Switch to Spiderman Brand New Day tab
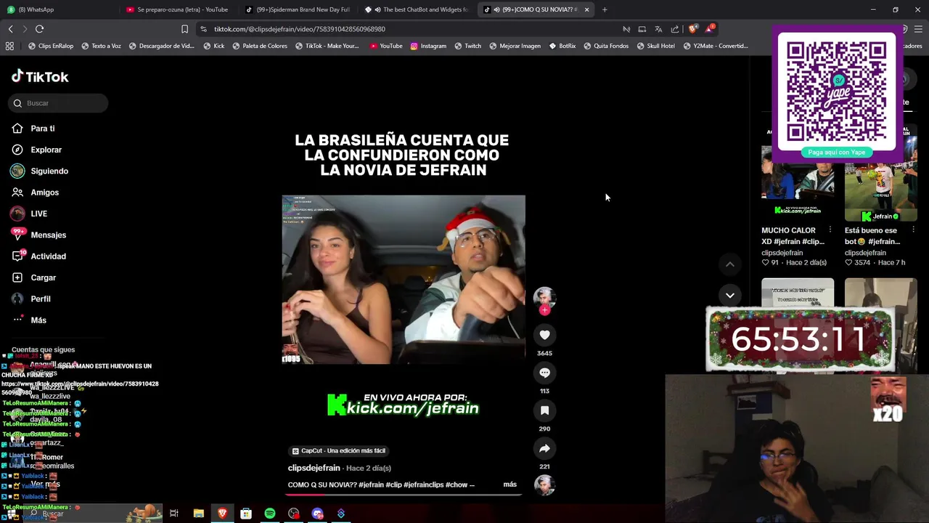The height and width of the screenshot is (523, 929). 298,9
